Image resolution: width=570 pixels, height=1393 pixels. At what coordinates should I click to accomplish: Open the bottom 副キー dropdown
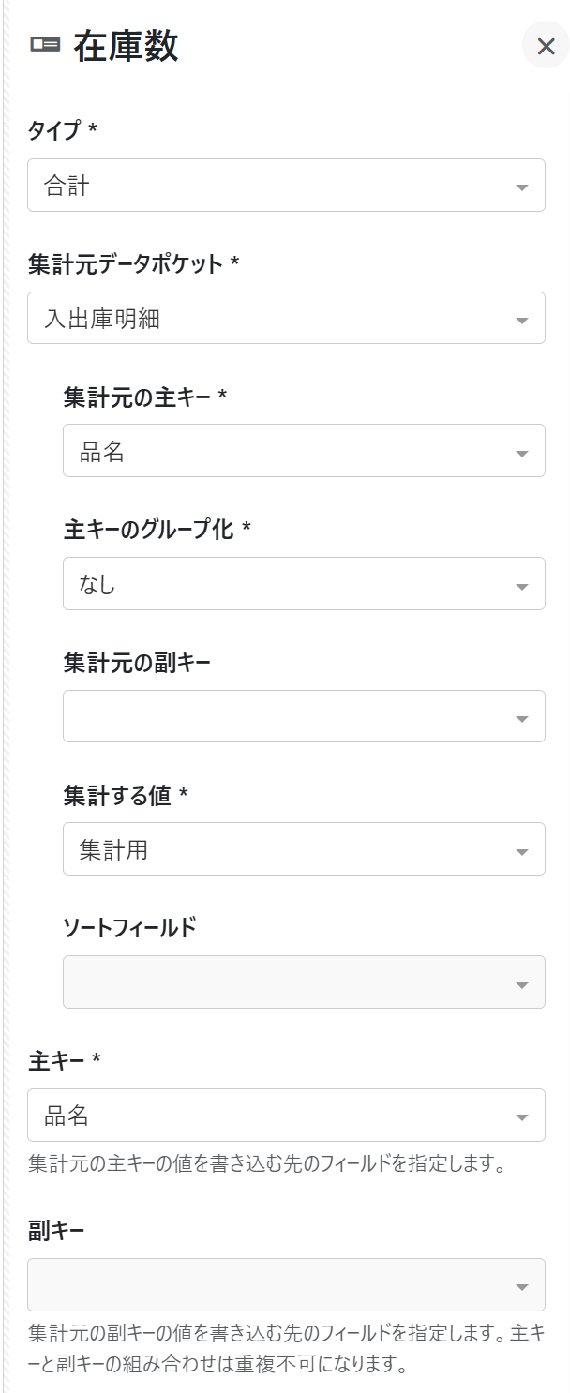tap(272, 1285)
